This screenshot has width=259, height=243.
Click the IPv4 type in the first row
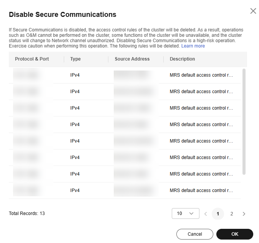tap(75, 75)
